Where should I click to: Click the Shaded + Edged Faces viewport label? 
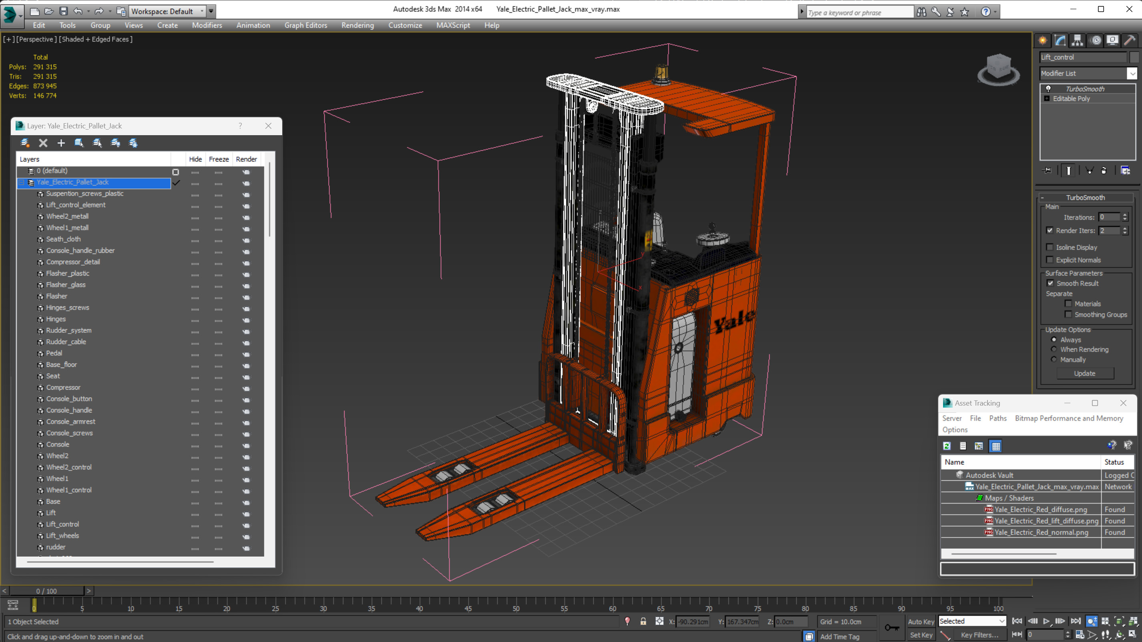(96, 39)
